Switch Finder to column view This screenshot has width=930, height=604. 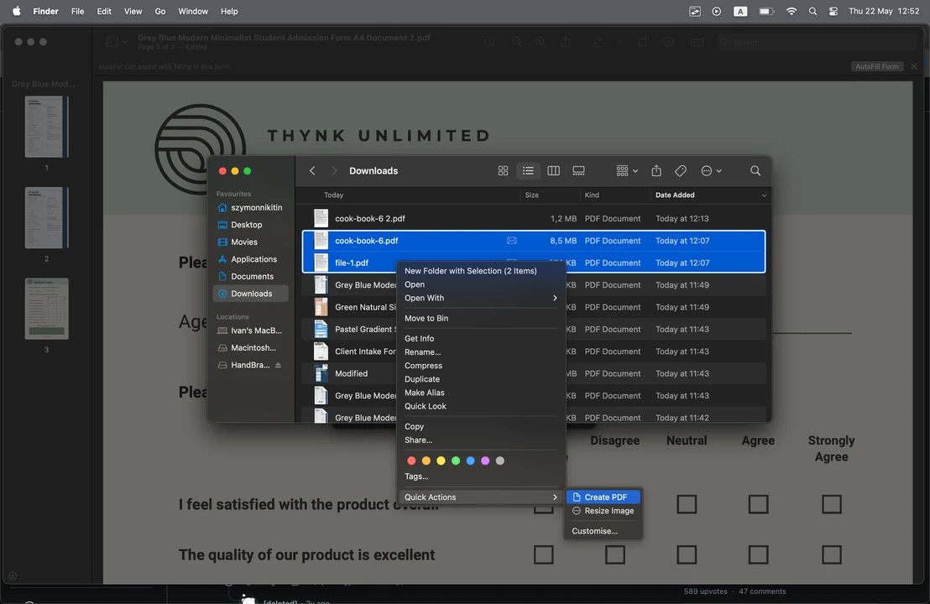[553, 170]
